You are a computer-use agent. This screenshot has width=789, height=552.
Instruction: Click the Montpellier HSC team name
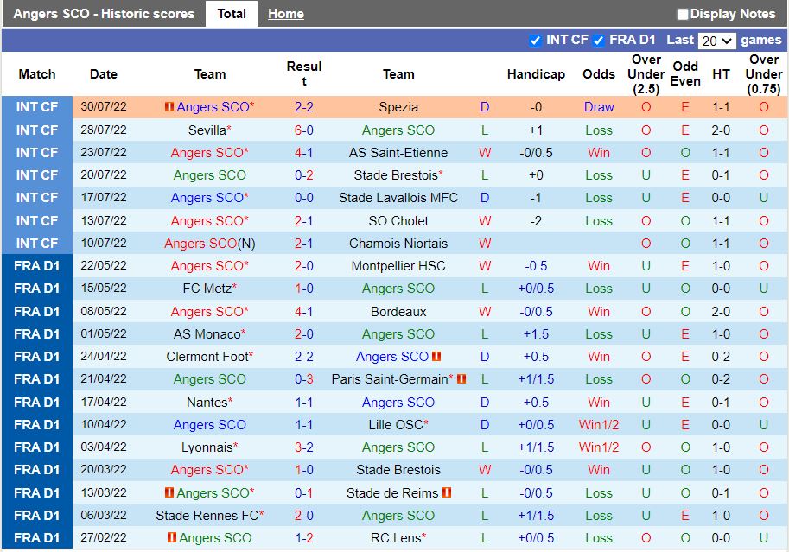click(398, 266)
